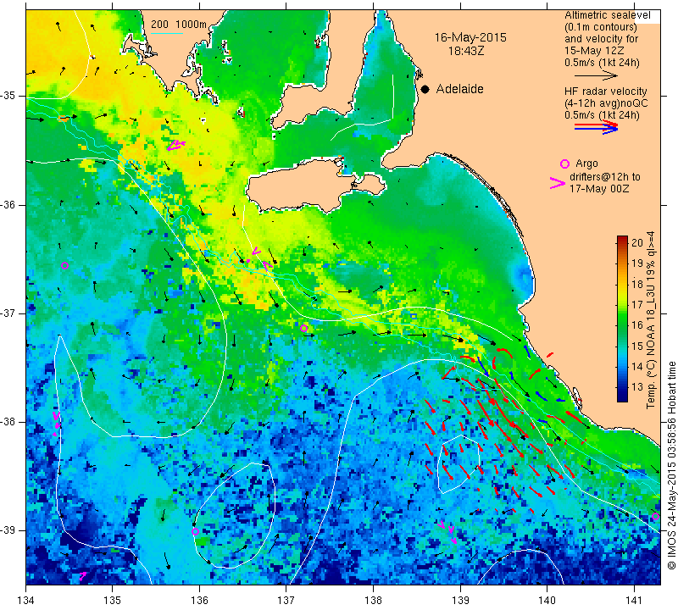Click the red and blue HF radar legend arrows
Image resolution: width=678 pixels, height=610 pixels.
pos(597,127)
